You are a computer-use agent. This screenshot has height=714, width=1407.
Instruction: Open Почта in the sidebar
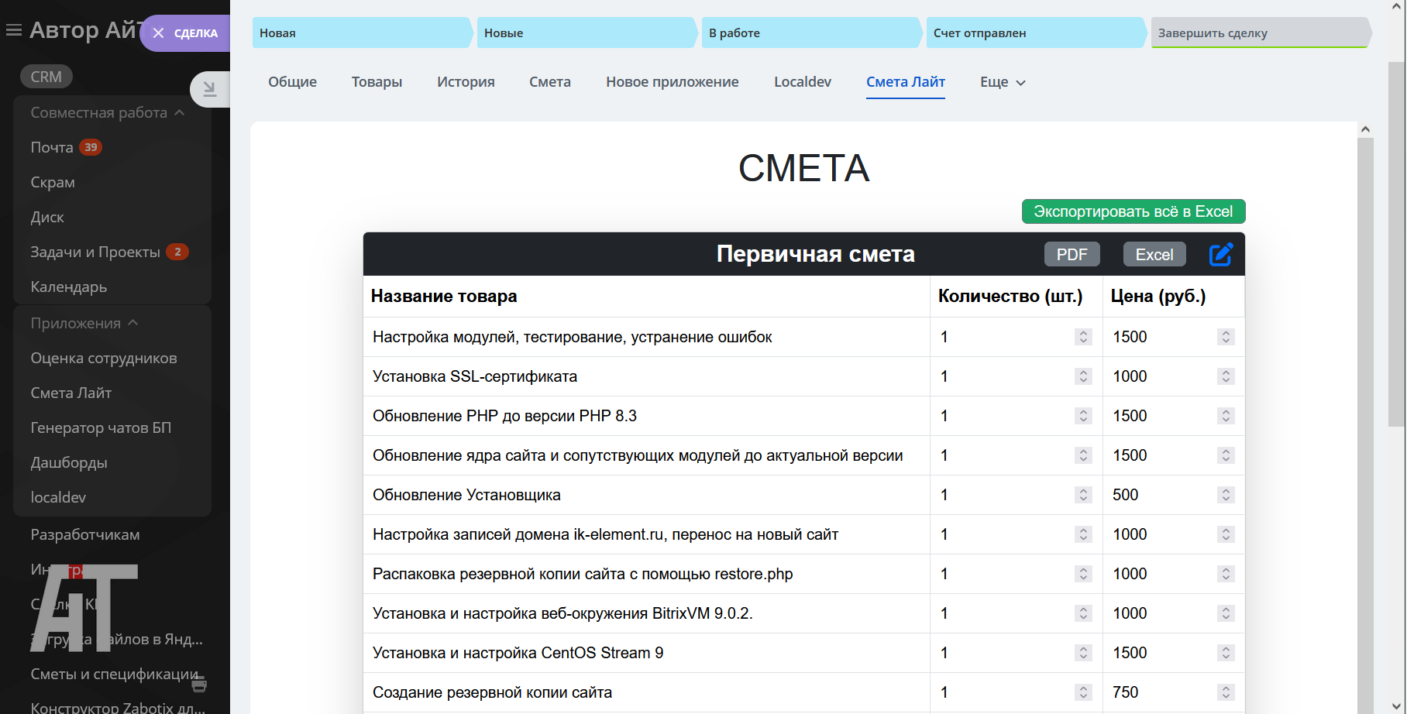click(52, 147)
